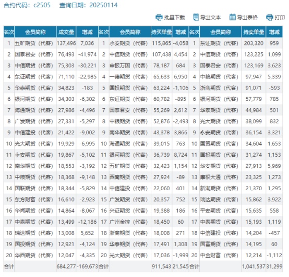Select 新湖期货 member name
This screenshot has width=289, height=277.
219,188
